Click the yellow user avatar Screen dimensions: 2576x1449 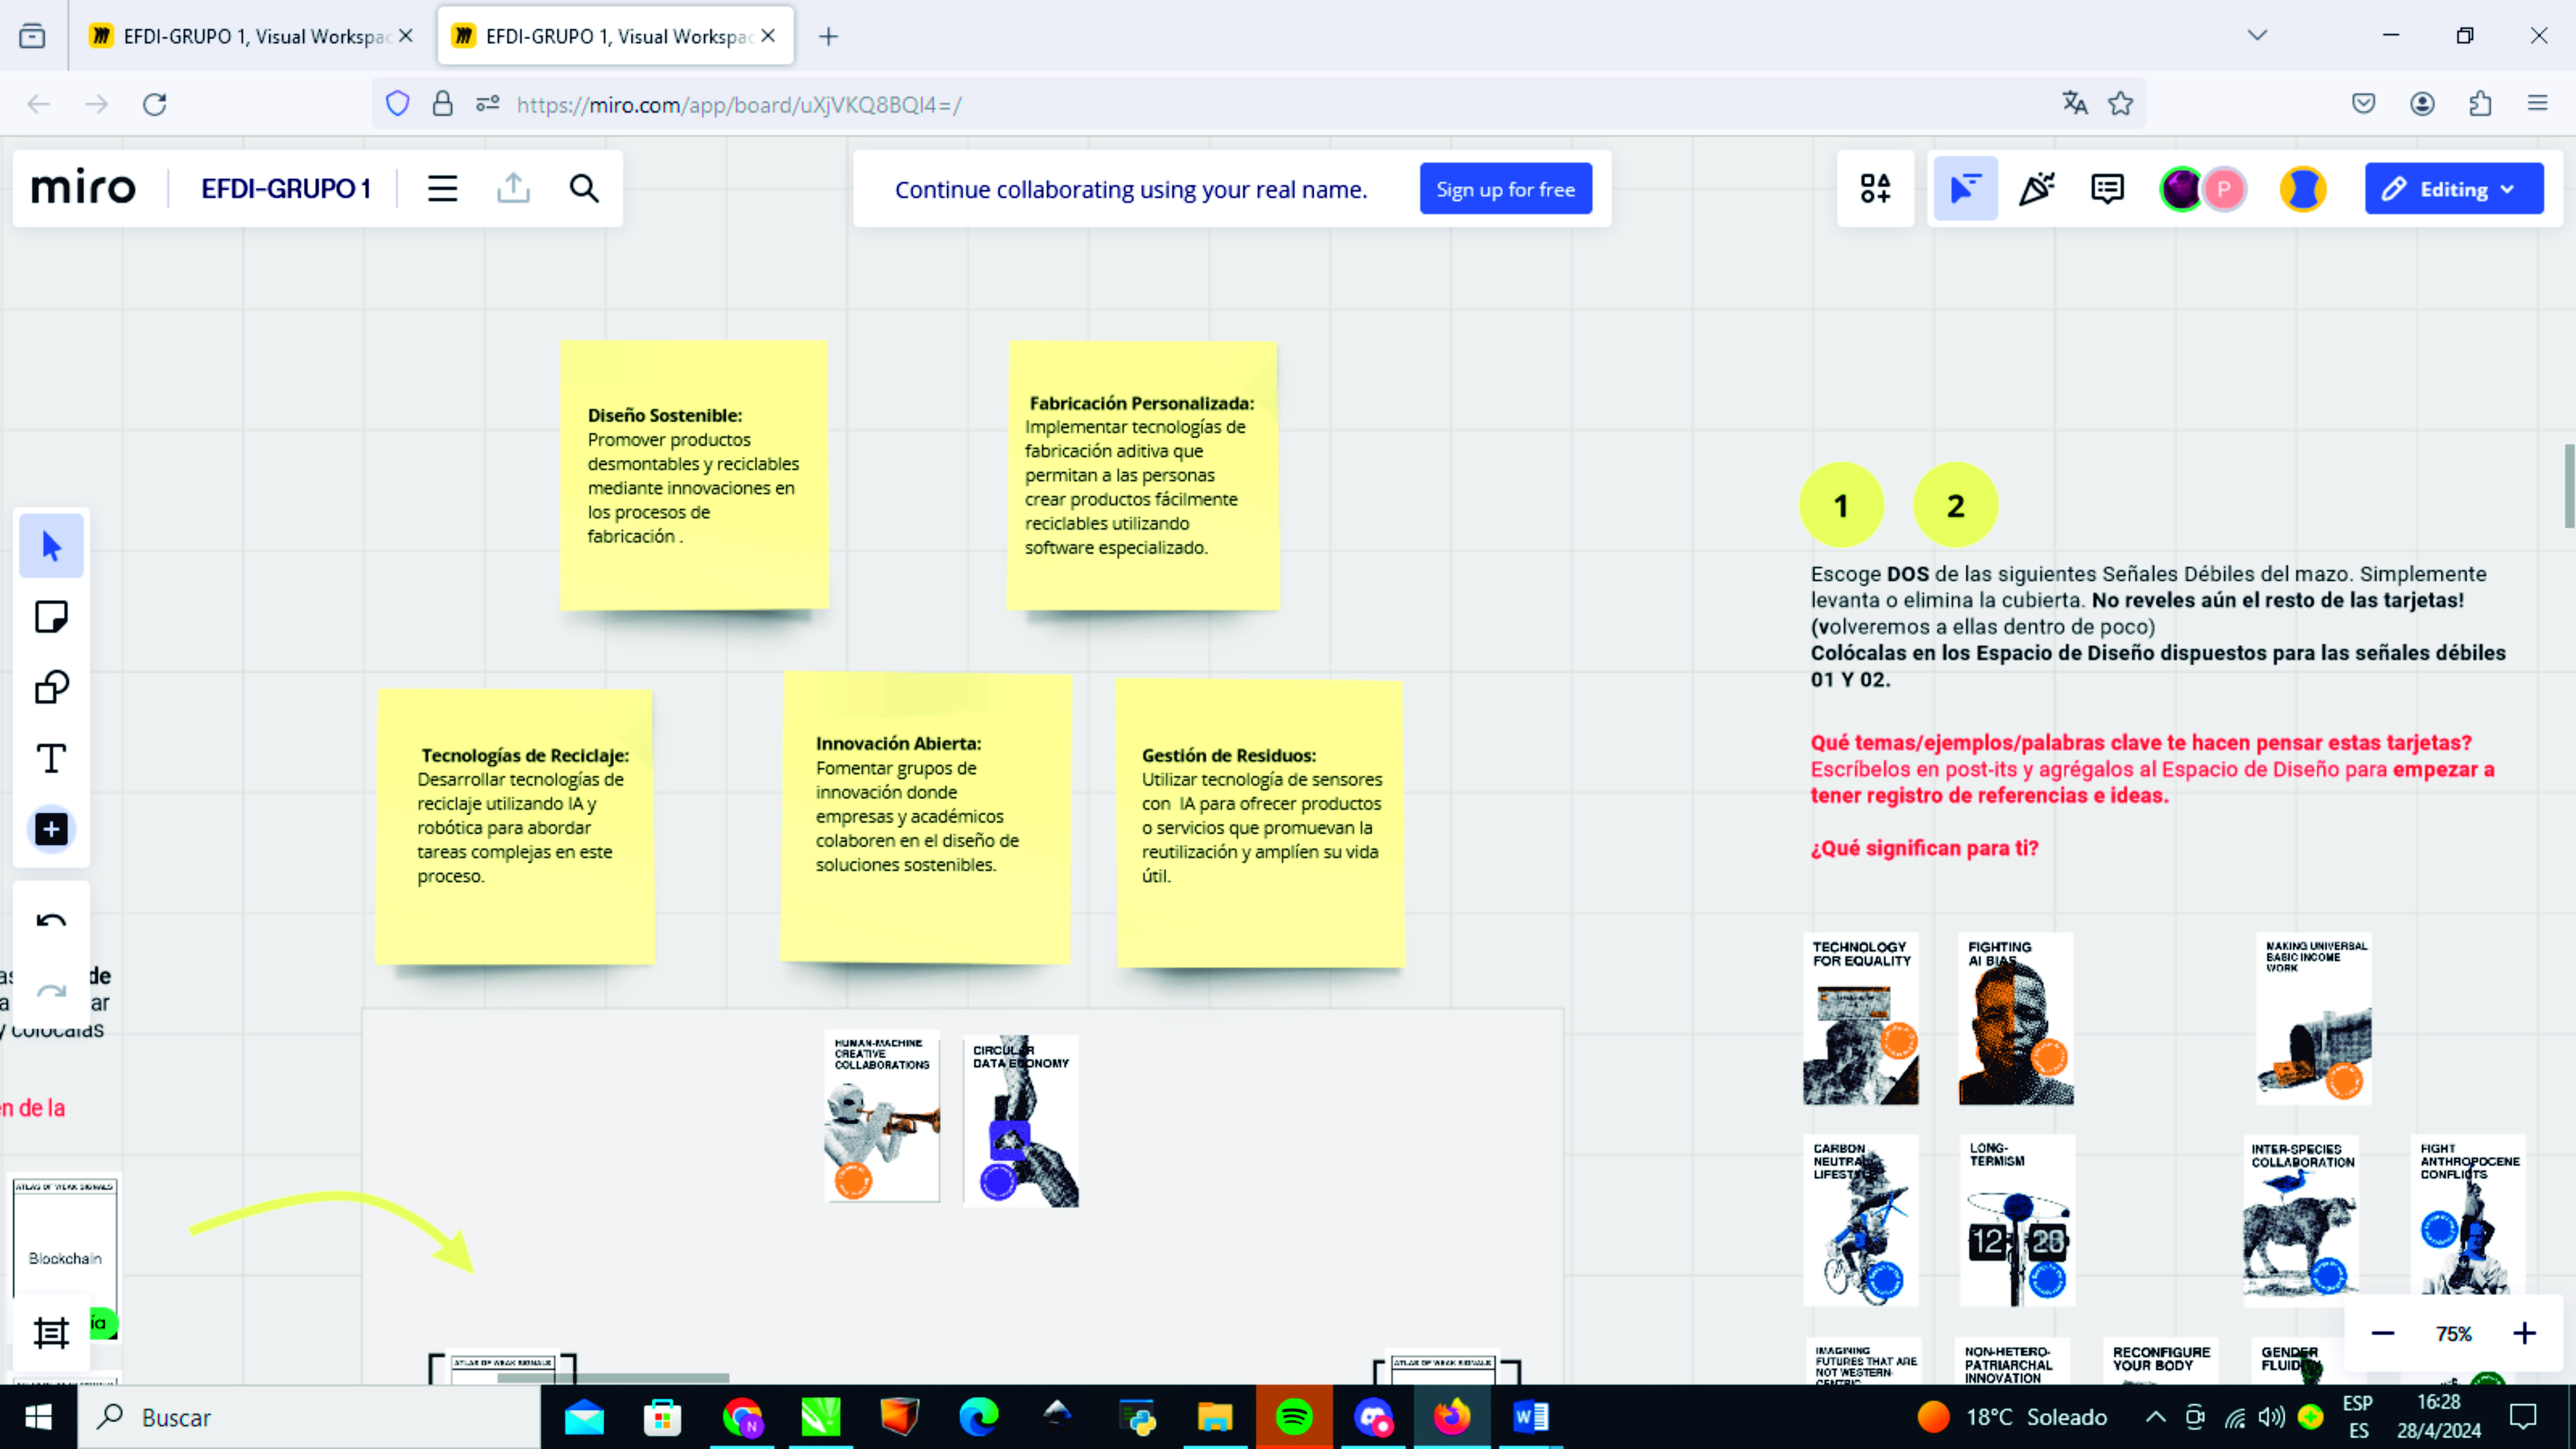2303,189
